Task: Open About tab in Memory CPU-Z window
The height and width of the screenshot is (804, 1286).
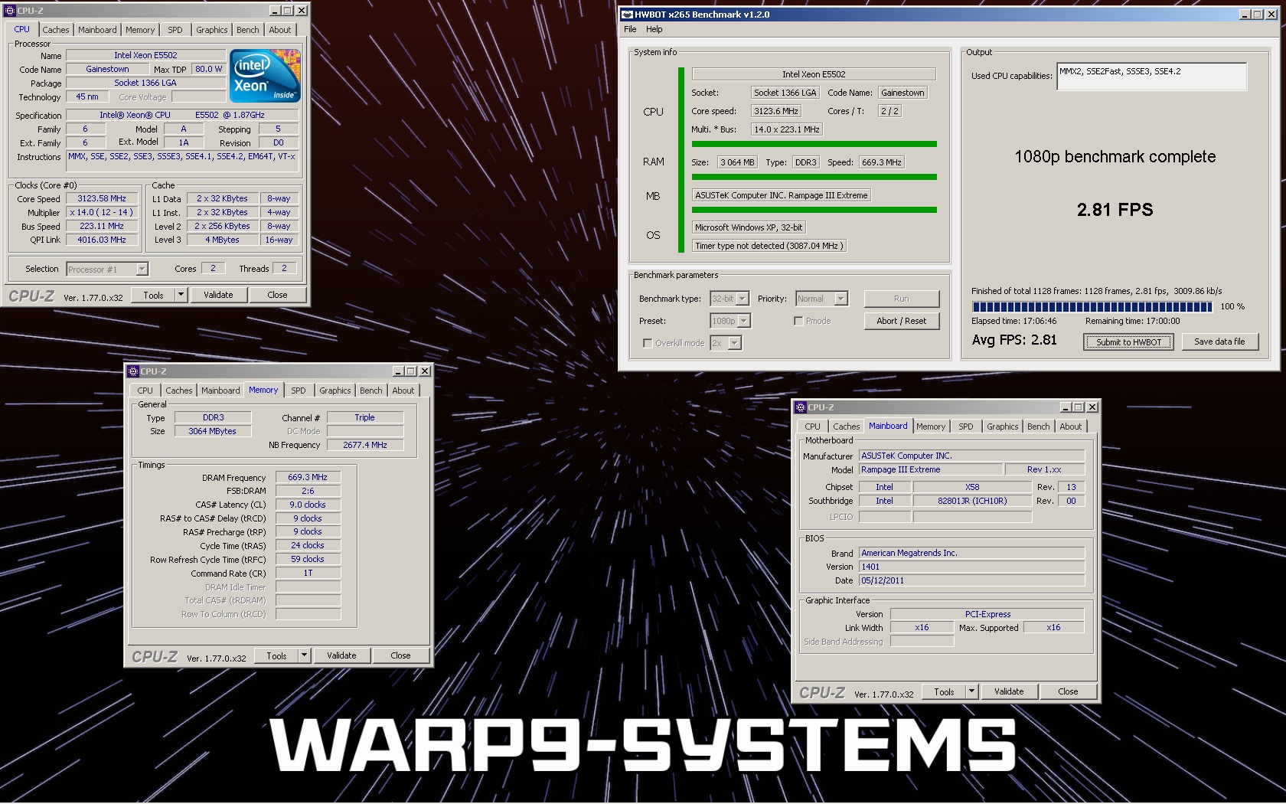Action: point(403,391)
